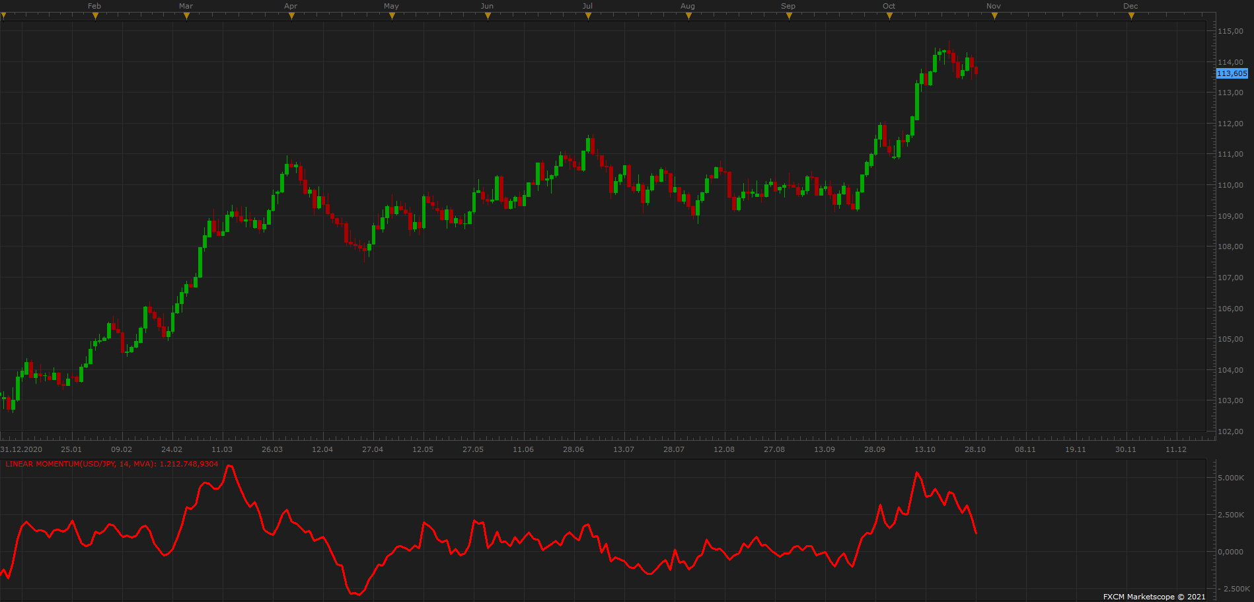
Task: Select the 105,00 price axis label
Action: pyautogui.click(x=1230, y=339)
